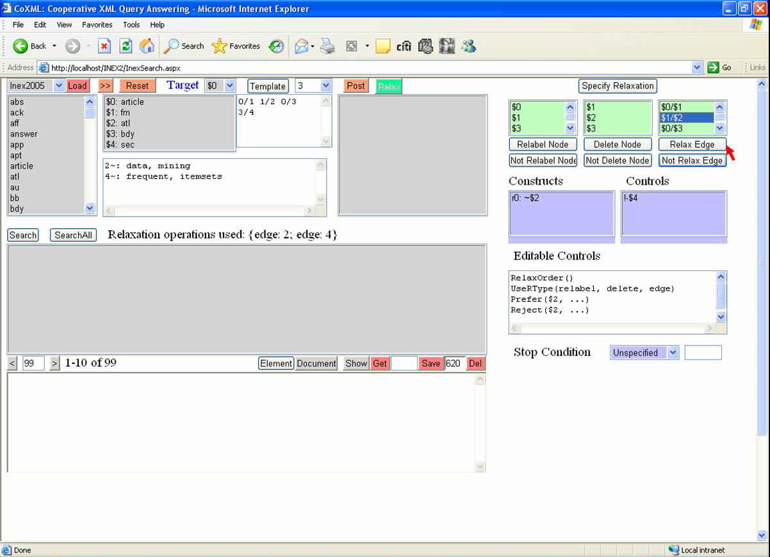Click the Template button
The height and width of the screenshot is (557, 770).
(x=268, y=86)
